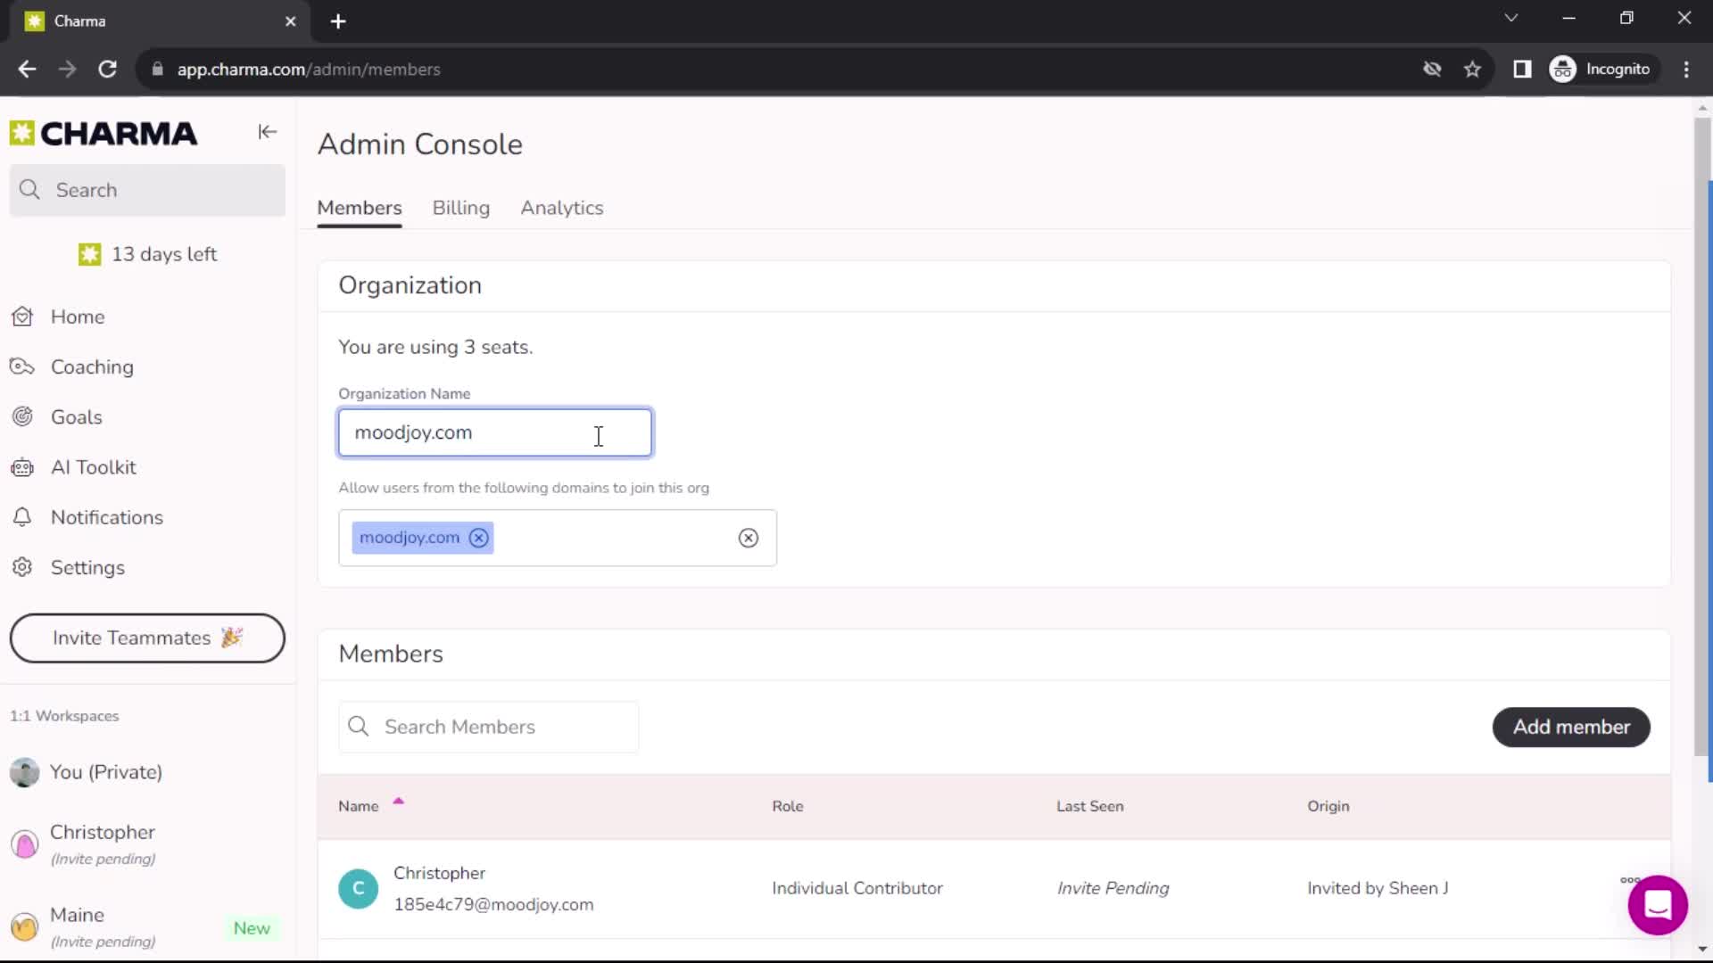
Task: Click the 13 days left trial notice
Action: point(147,254)
